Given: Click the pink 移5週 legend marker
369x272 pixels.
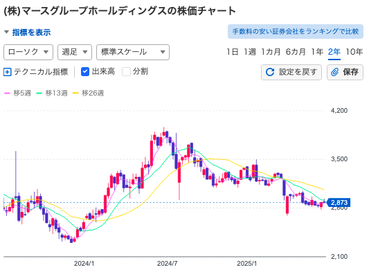Looking at the screenshot, I should (7, 93).
